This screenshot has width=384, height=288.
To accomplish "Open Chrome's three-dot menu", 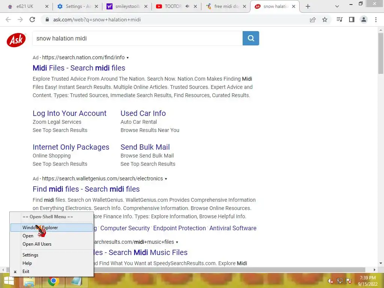I will pyautogui.click(x=376, y=19).
